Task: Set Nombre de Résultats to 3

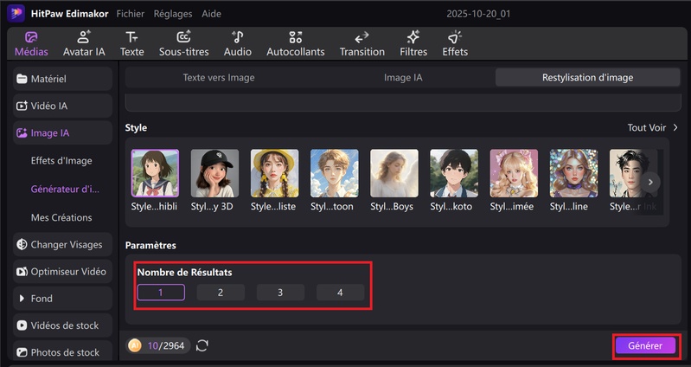Action: coord(280,293)
